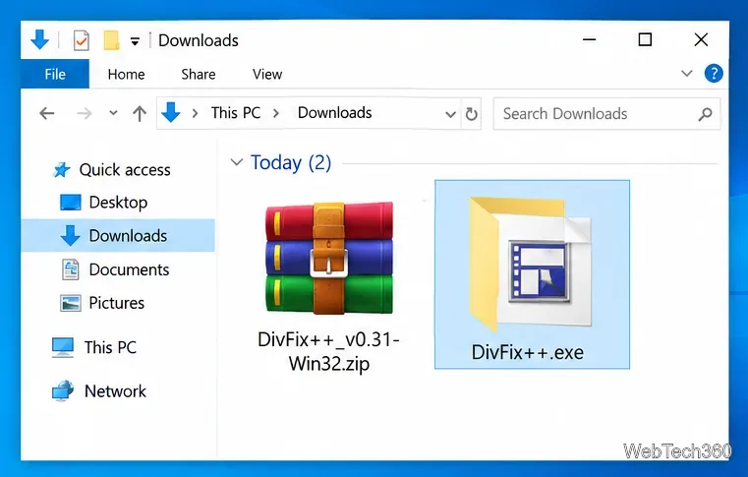This screenshot has width=748, height=477.
Task: Maximize the Downloads window
Action: (x=645, y=39)
